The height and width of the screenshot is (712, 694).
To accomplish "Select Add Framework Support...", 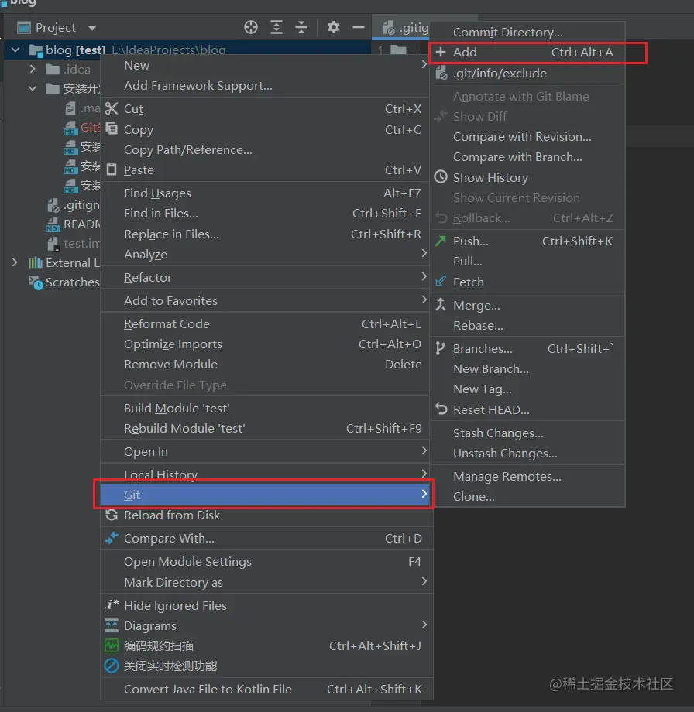I will (x=265, y=86).
